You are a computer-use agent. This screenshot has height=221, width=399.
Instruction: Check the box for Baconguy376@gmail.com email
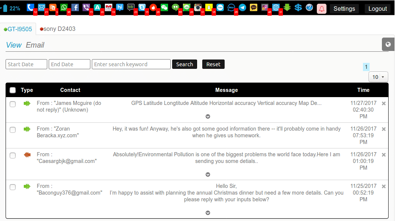13,187
